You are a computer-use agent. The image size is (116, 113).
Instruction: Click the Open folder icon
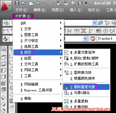point(24,3)
